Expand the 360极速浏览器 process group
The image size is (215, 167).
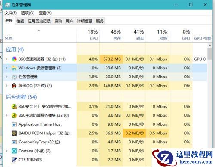pos(6,59)
